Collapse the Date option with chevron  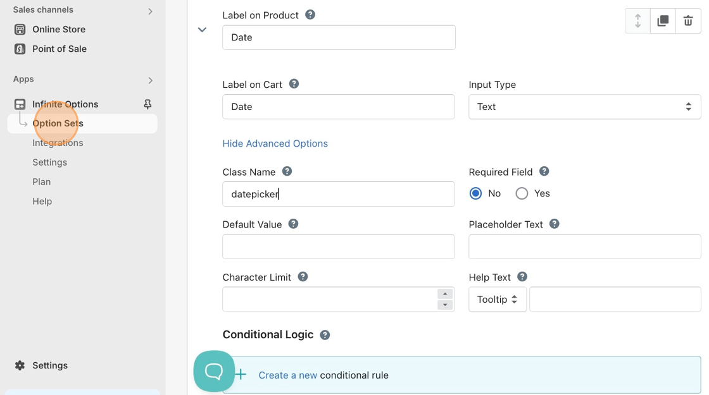(x=202, y=30)
